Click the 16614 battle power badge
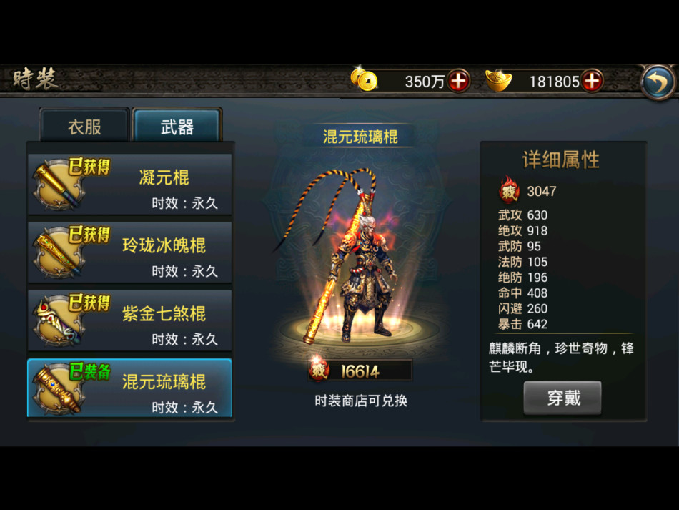679x510 pixels. (360, 371)
